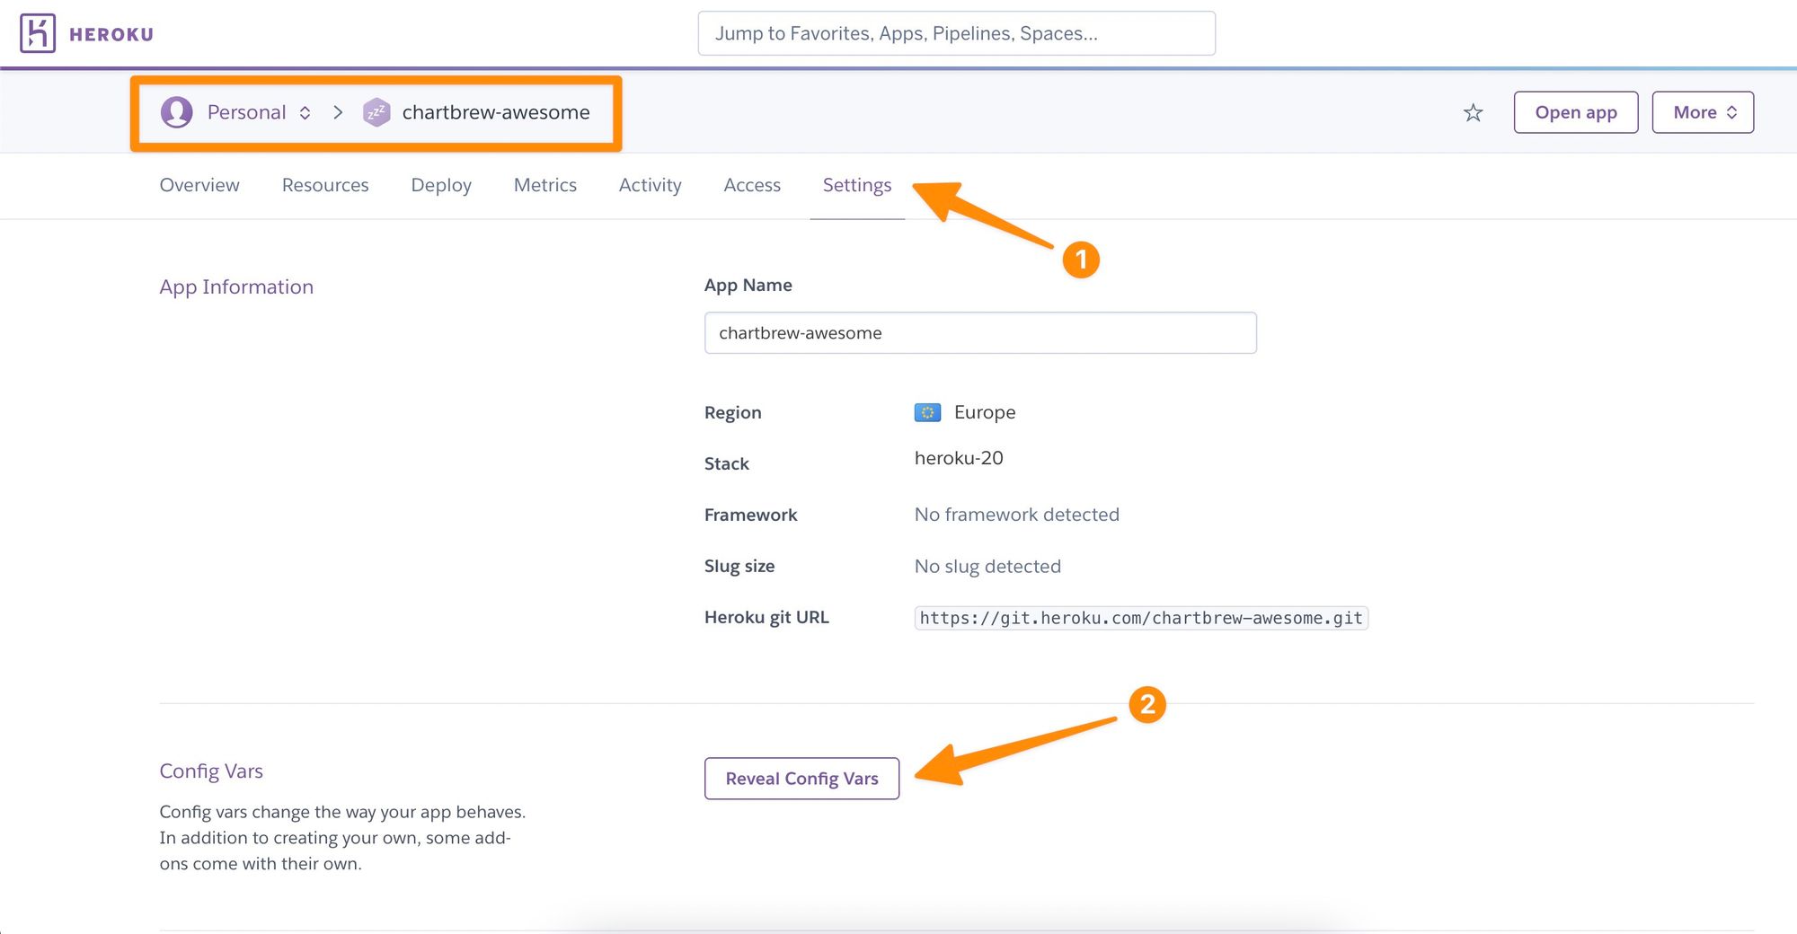Open the Resources tab

click(325, 185)
